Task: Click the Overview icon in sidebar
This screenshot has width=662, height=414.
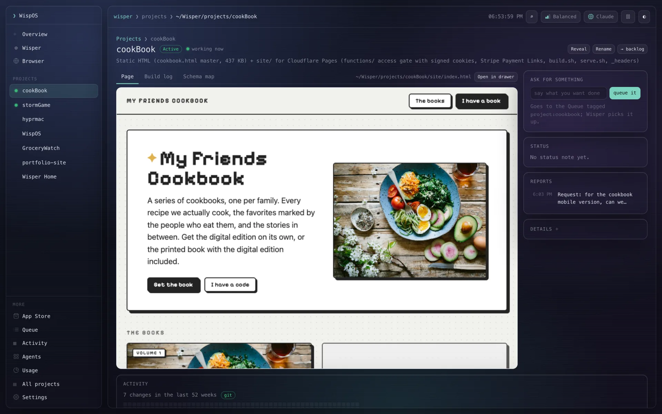Action: [x=15, y=34]
